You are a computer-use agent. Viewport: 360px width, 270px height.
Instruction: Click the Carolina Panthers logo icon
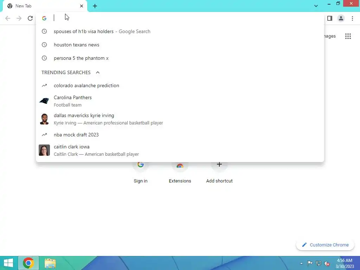pyautogui.click(x=44, y=101)
